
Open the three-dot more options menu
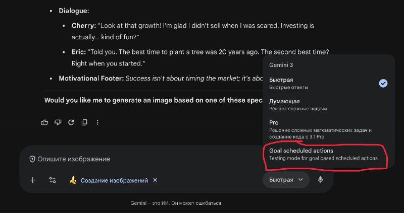tap(97, 122)
